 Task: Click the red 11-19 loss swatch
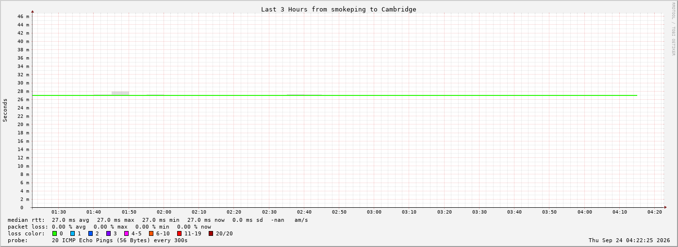point(180,233)
